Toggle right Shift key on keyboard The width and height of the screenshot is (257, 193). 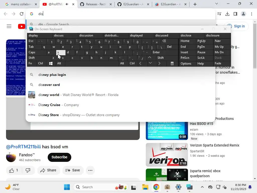click(x=167, y=58)
